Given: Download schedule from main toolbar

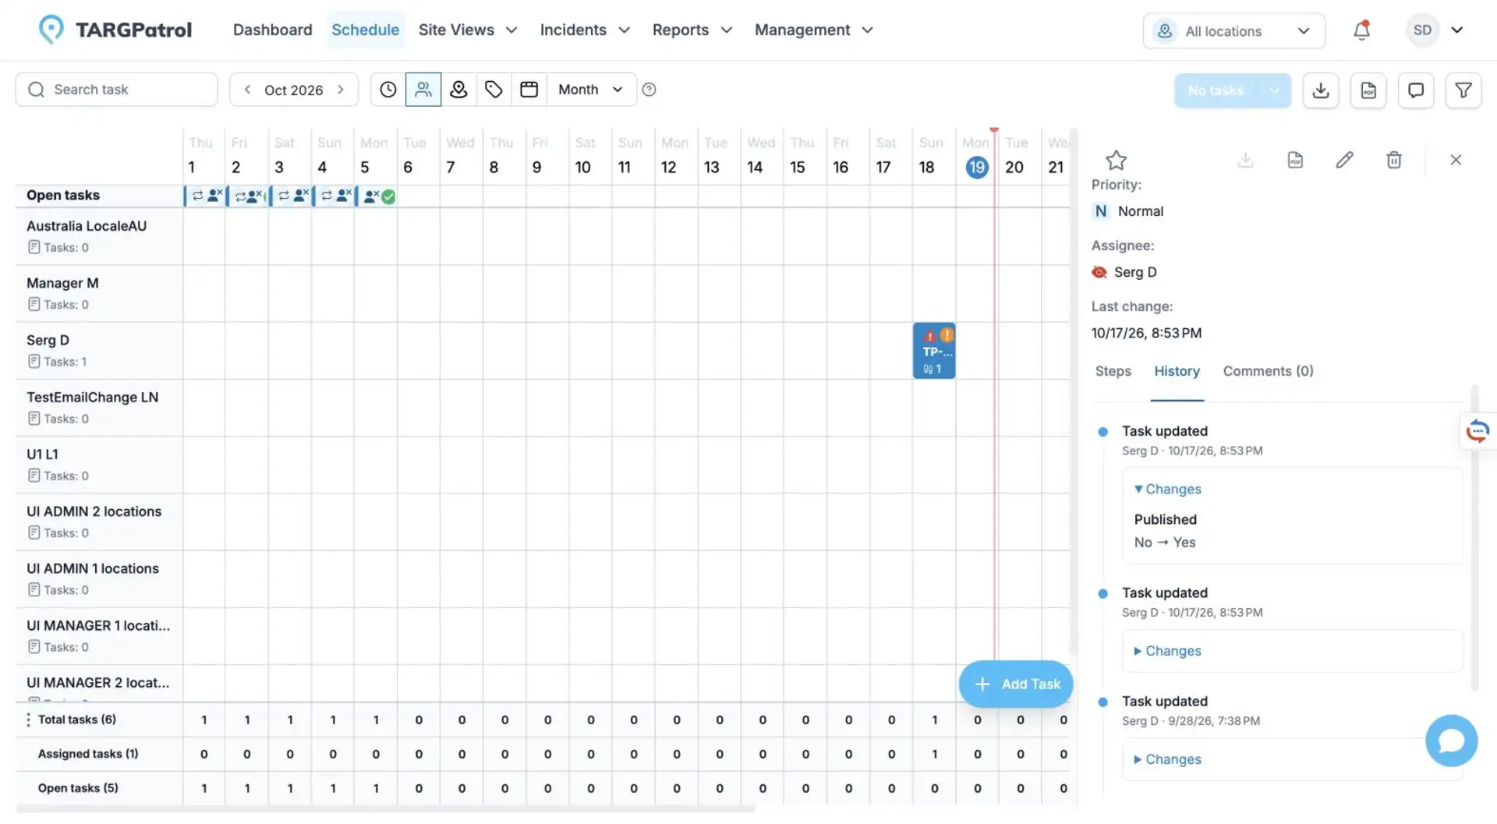Looking at the screenshot, I should tap(1321, 90).
